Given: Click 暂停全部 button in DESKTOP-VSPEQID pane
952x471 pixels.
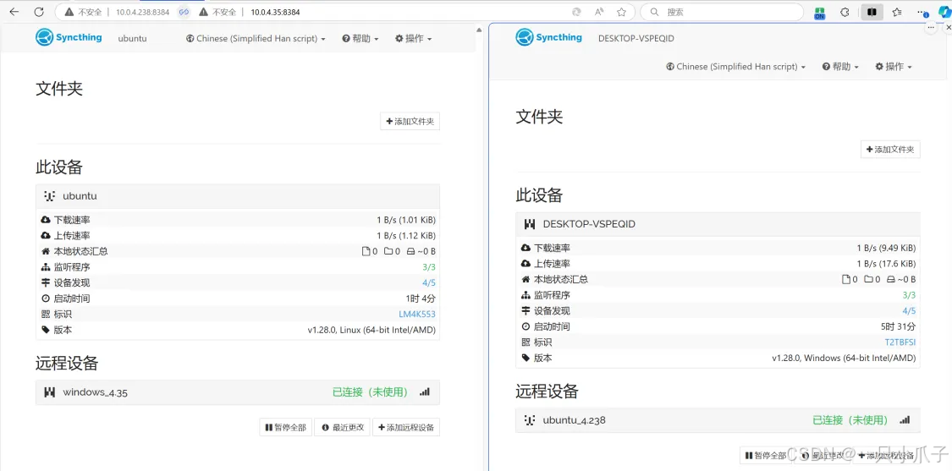Looking at the screenshot, I should click(766, 455).
